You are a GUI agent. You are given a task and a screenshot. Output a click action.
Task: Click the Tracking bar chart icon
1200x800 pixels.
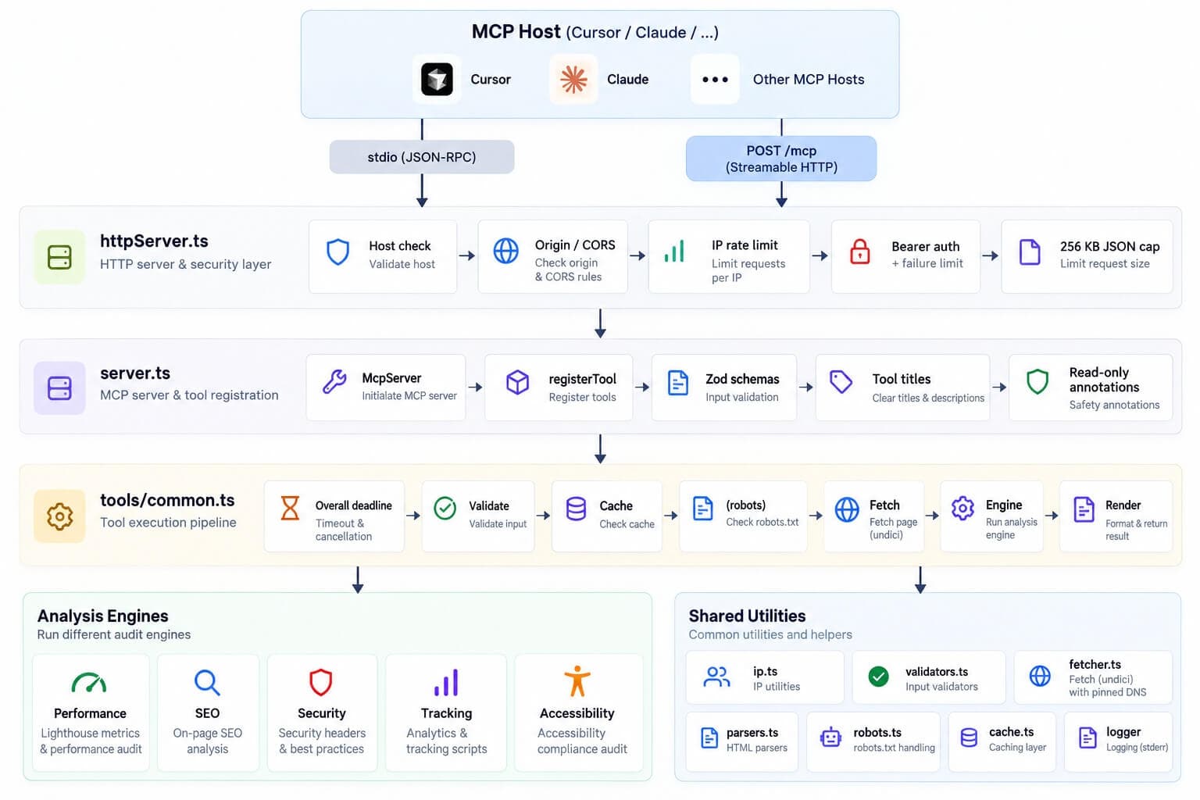pos(446,683)
